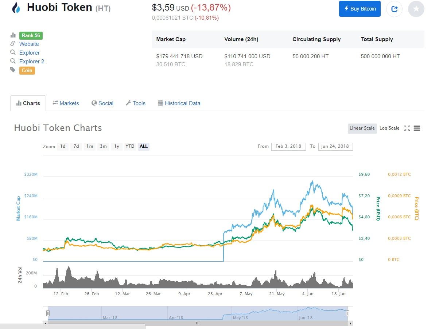Click the green Rank 56 badge
This screenshot has height=329, width=439.
tap(31, 35)
